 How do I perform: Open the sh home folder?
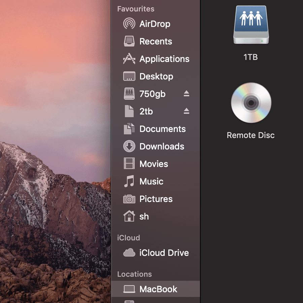click(x=144, y=216)
